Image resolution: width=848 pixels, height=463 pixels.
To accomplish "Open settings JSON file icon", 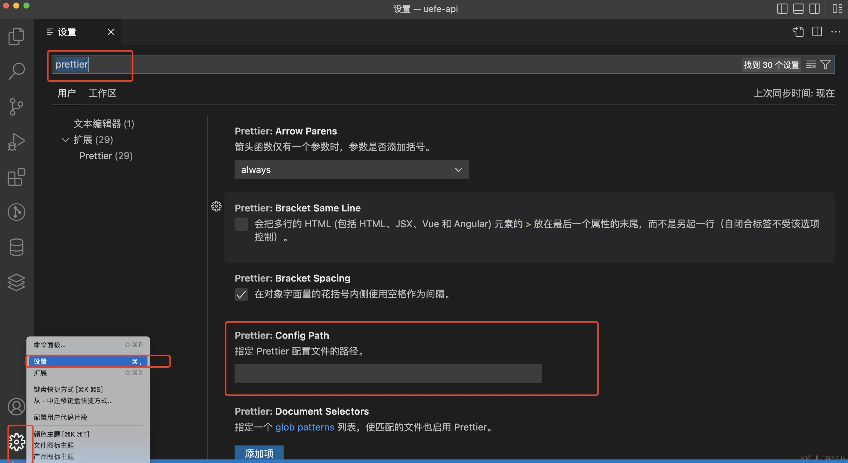I will click(798, 32).
